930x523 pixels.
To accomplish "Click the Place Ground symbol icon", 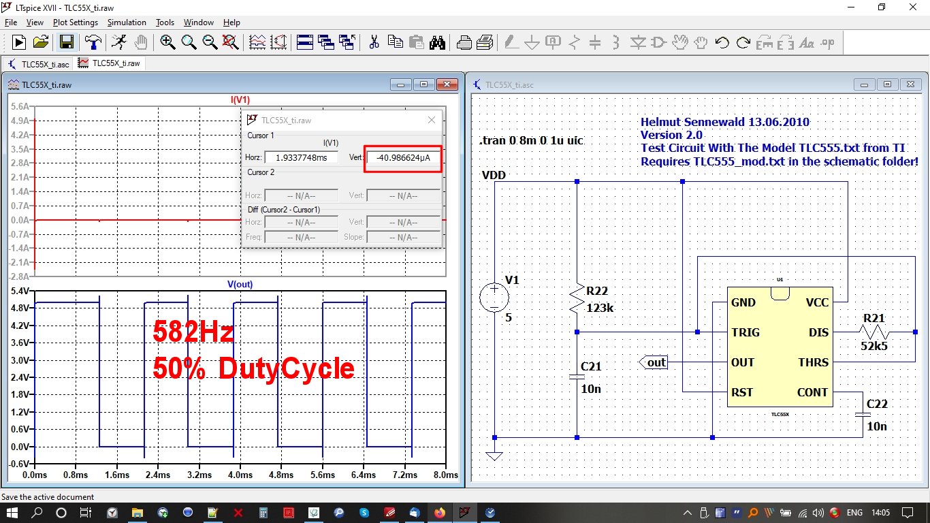I will point(532,42).
